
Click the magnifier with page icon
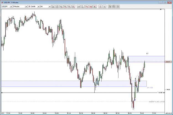point(73,7)
